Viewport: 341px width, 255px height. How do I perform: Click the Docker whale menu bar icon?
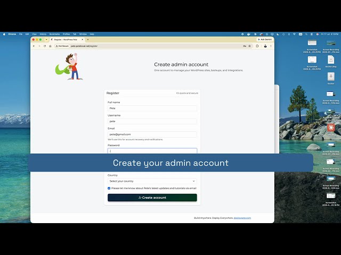(x=249, y=34)
